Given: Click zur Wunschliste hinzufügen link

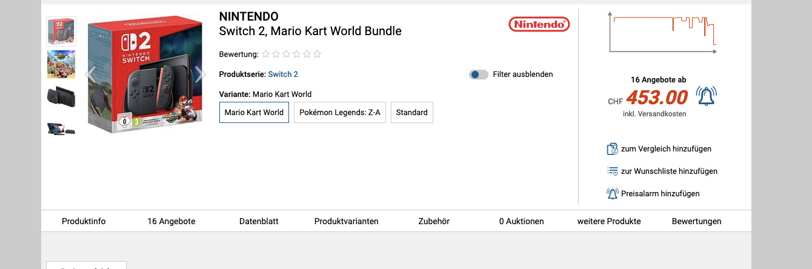Looking at the screenshot, I should (669, 171).
